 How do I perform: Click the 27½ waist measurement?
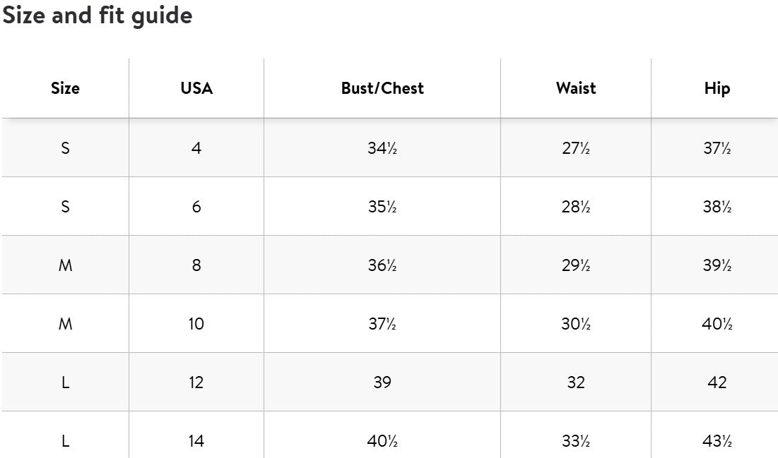pyautogui.click(x=576, y=148)
